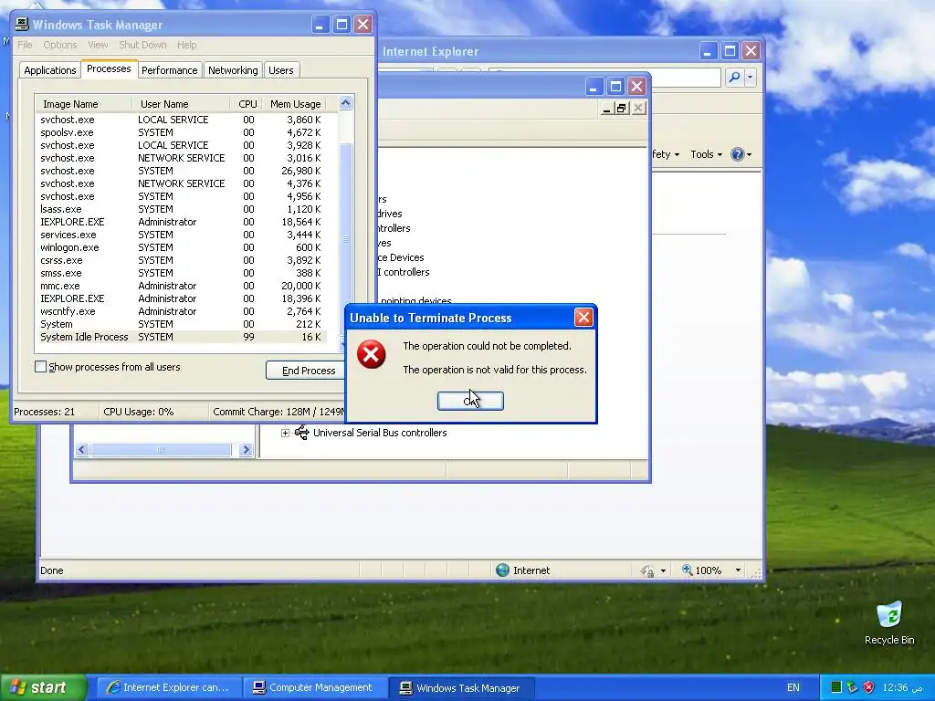Click the taskbar clock showing 12:36
Screen dimensions: 935x701
903,687
